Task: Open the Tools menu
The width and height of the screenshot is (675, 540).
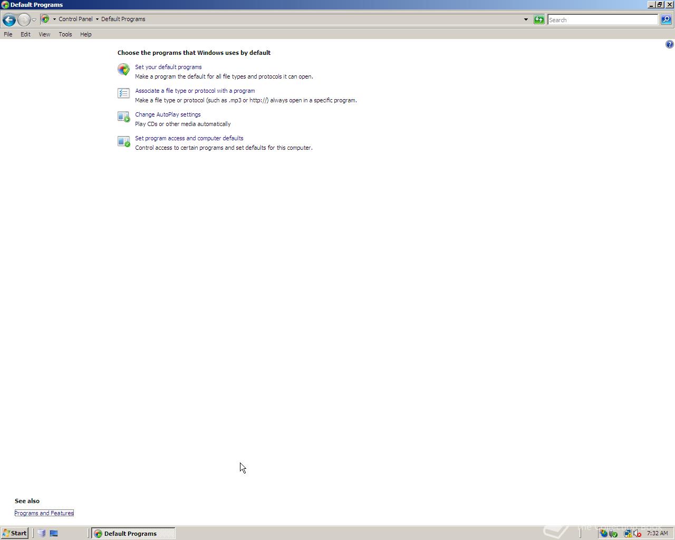Action: click(x=65, y=34)
